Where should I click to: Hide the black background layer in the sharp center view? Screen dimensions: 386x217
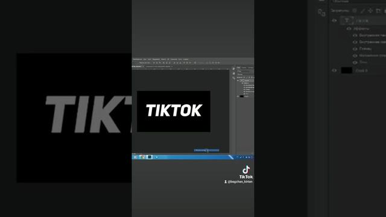click(238, 96)
